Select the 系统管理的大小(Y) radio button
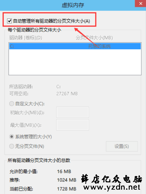 coord(12,137)
